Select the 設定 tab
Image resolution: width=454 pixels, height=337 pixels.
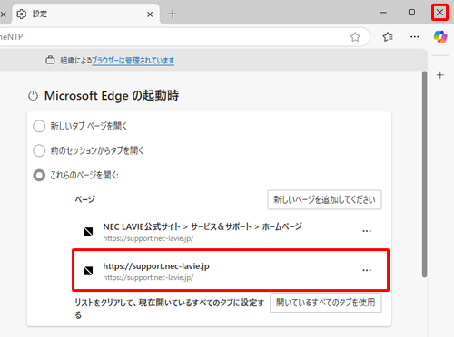(85, 14)
